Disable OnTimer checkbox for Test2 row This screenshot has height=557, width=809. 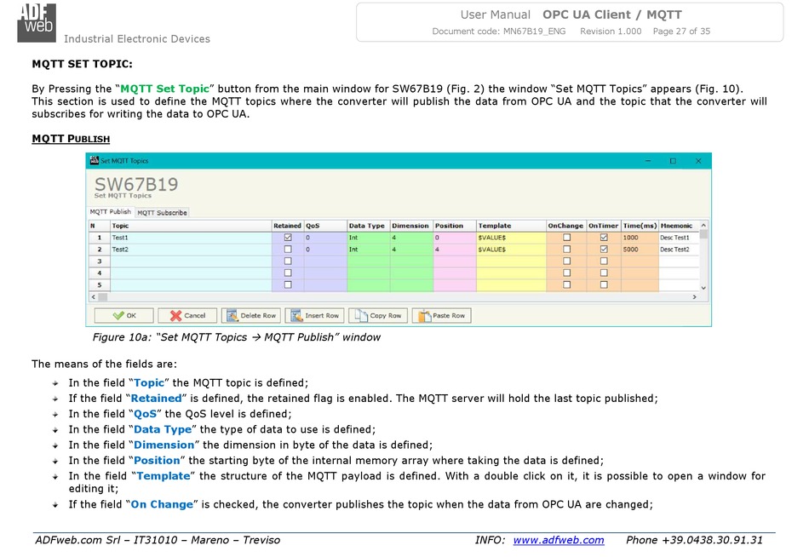tap(604, 250)
